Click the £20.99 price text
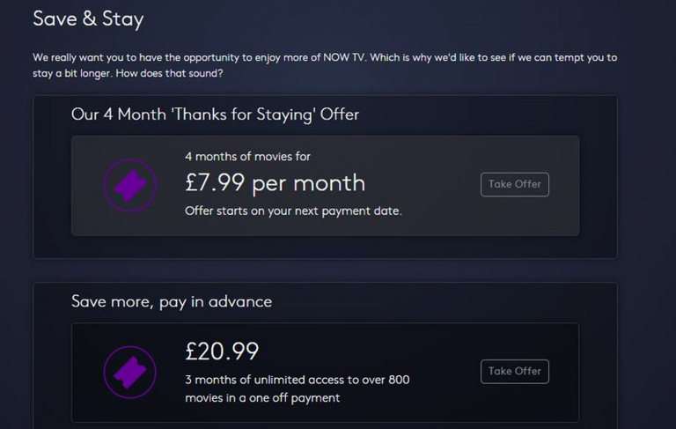The height and width of the screenshot is (429, 676). 222,351
